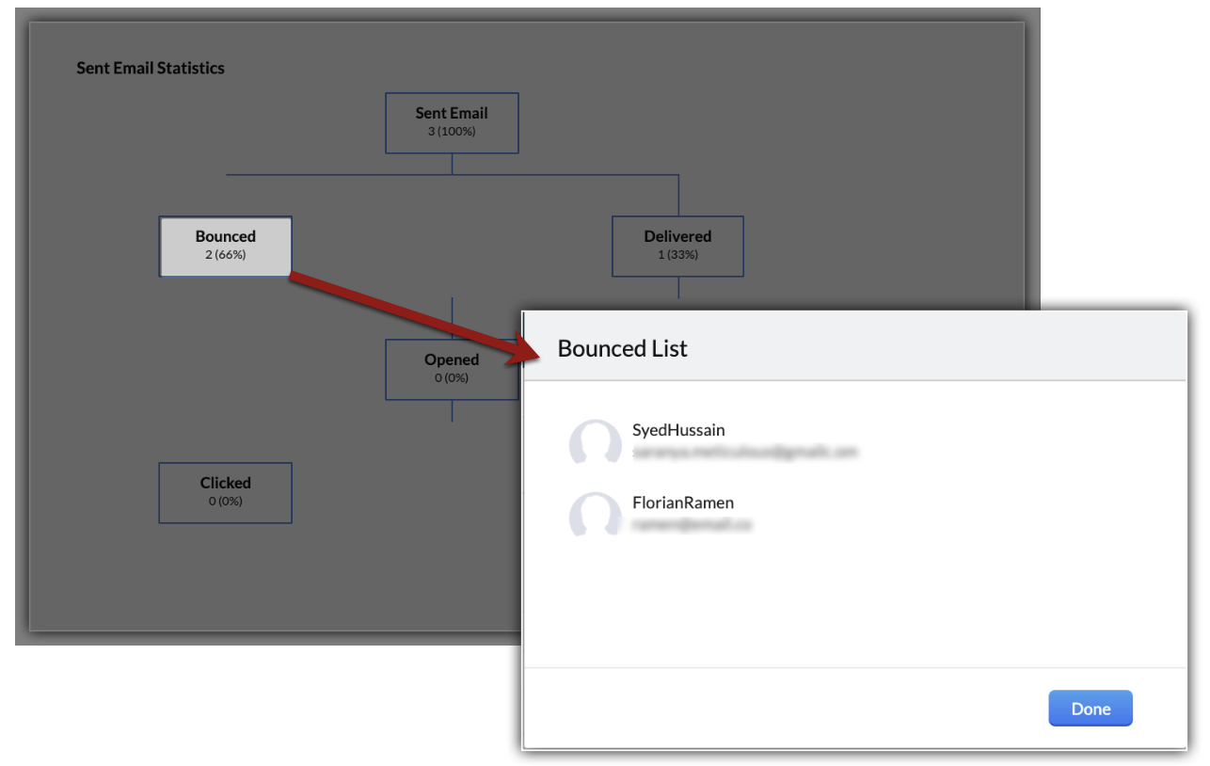
Task: Click the Sent Email Statistics heading
Action: pos(151,68)
